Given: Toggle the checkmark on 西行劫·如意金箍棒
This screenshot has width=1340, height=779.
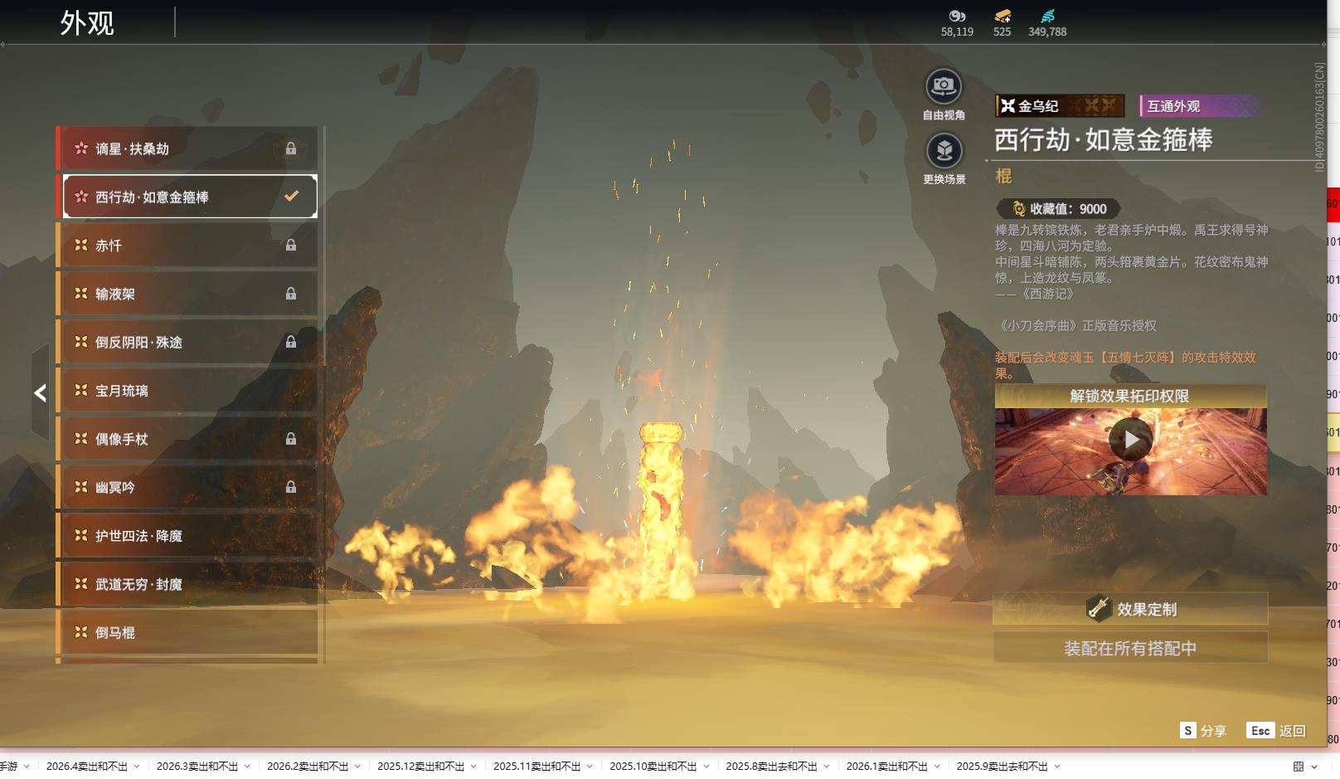Looking at the screenshot, I should point(291,197).
